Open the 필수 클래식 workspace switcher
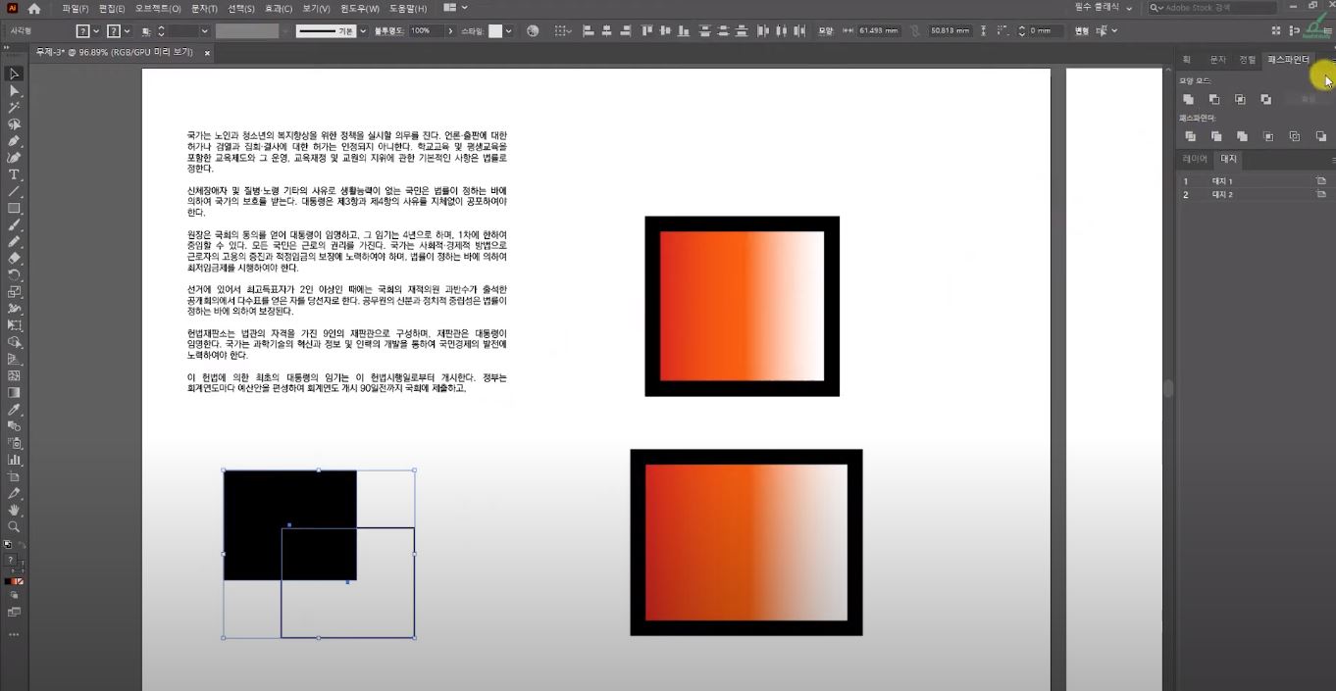The image size is (1336, 691). [1103, 8]
